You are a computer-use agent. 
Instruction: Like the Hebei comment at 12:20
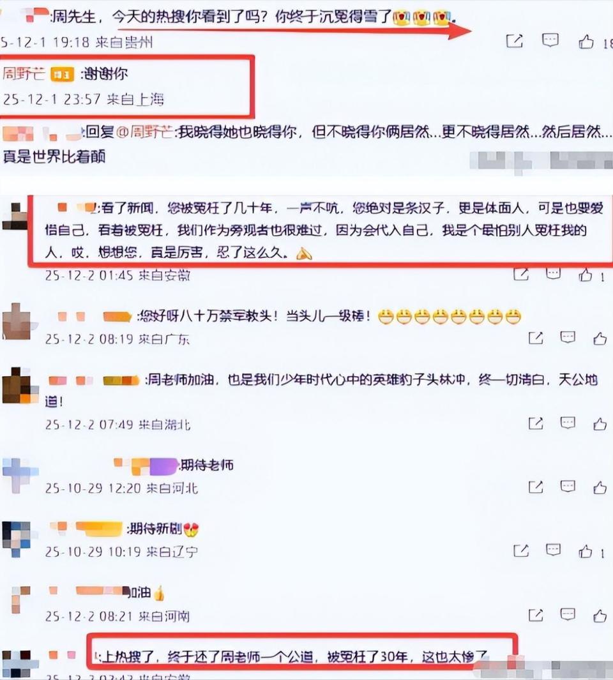600,487
